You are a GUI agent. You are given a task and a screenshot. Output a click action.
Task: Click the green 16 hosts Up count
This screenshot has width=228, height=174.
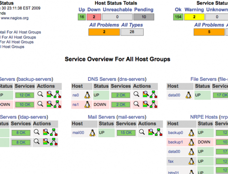82,17
